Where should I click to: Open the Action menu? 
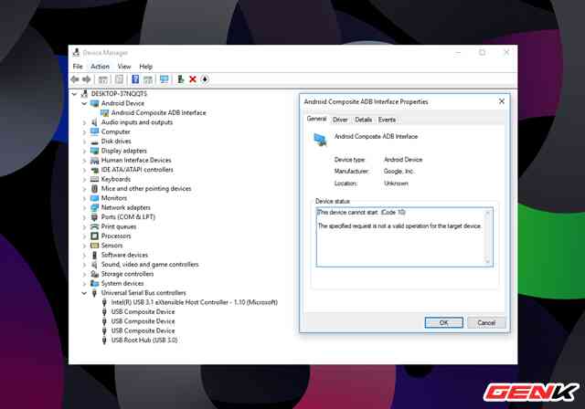pos(100,67)
